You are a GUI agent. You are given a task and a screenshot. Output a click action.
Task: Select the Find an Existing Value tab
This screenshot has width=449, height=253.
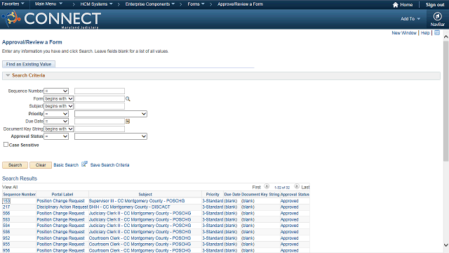pos(29,64)
